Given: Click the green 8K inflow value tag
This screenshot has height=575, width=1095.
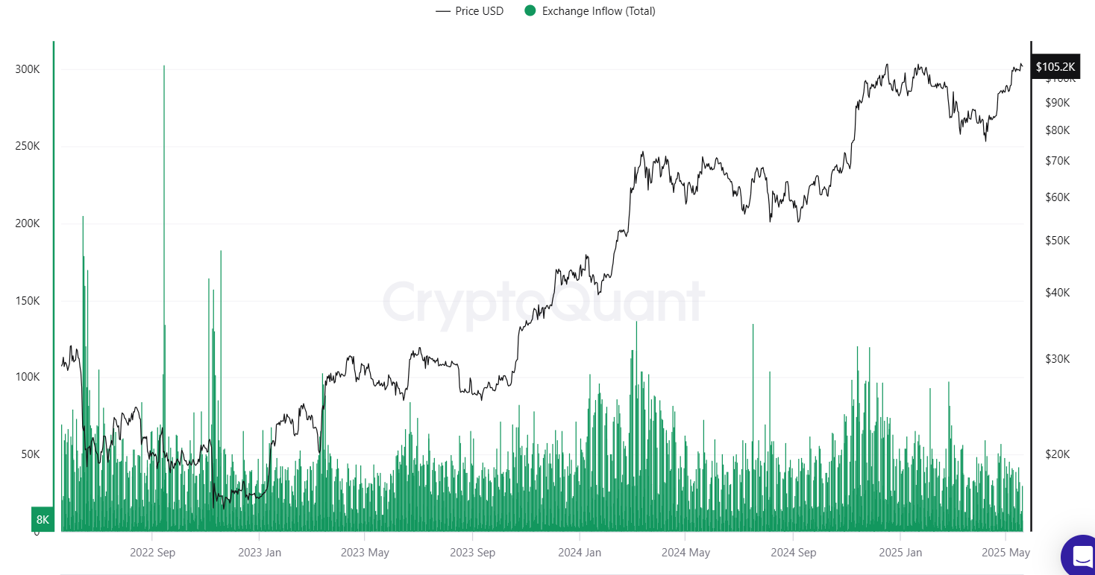Looking at the screenshot, I should [x=42, y=519].
